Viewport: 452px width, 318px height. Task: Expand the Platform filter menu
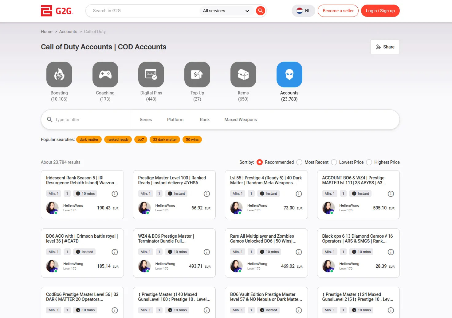175,120
